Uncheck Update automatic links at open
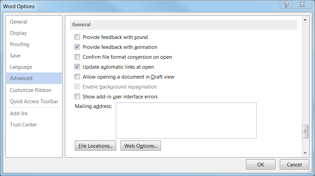 77,67
